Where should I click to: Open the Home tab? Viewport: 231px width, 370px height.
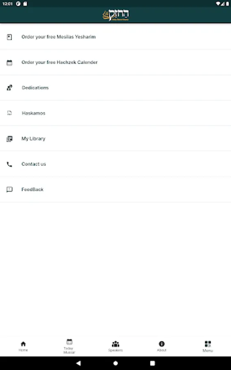pos(23,347)
